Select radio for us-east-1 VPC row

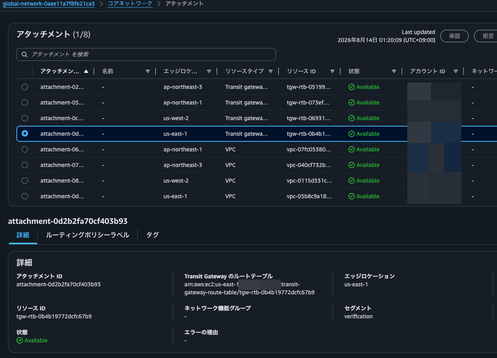click(25, 196)
